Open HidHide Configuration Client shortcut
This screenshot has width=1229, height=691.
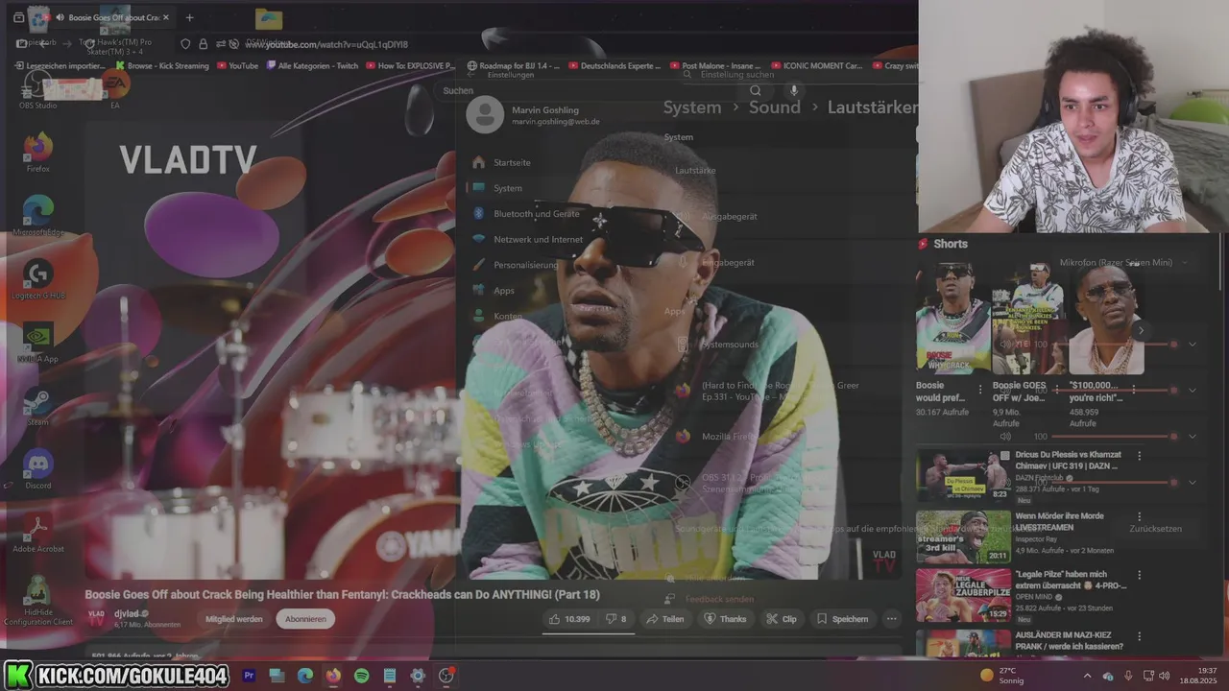[37, 601]
